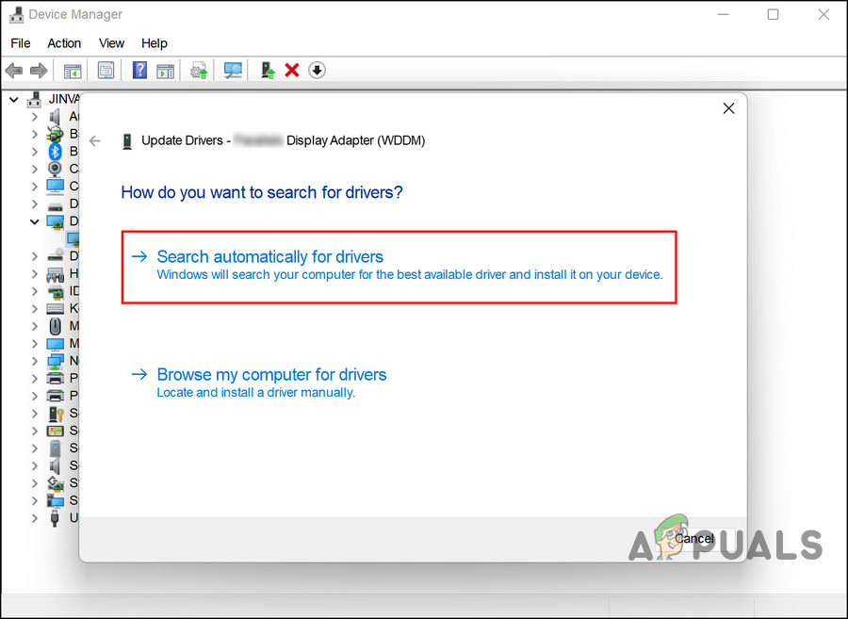This screenshot has width=848, height=619.
Task: Select the game controller HID icon in tree
Action: click(56, 274)
